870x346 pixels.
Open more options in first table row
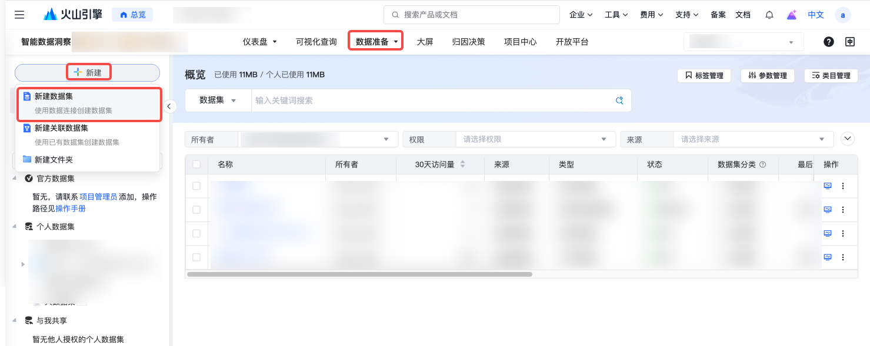[x=843, y=186]
